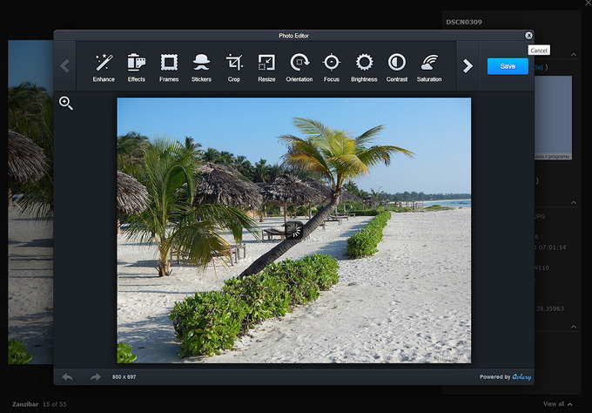Open the Resize tool
This screenshot has height=413, width=592.
point(266,67)
